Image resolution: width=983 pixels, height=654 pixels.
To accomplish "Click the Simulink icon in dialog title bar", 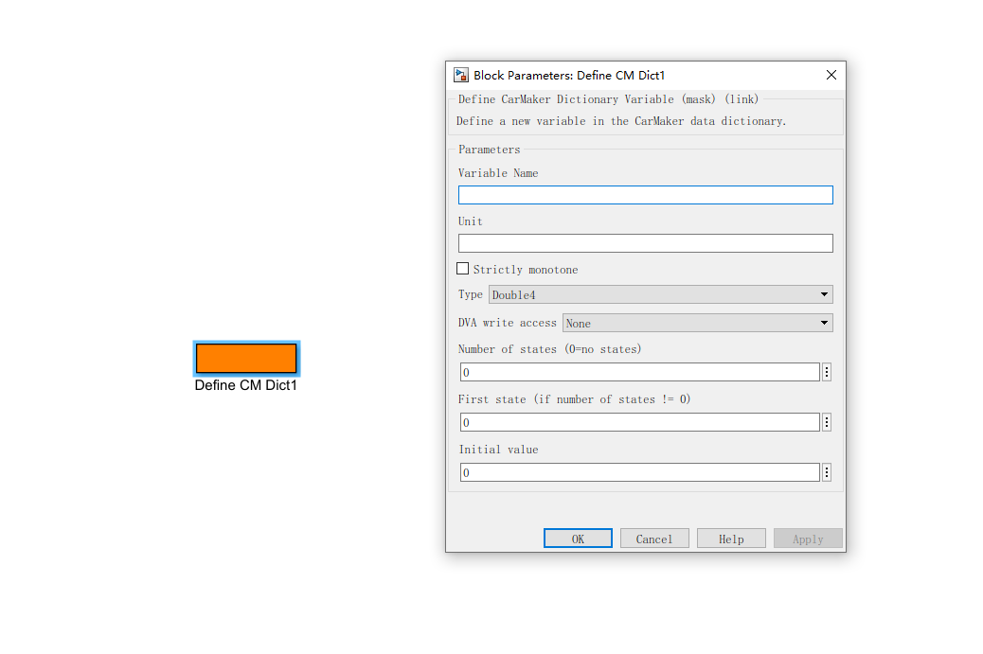I will pos(461,75).
